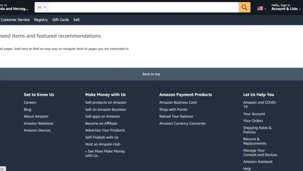Open the About Amazon link
This screenshot has height=171, width=303.
36,116
